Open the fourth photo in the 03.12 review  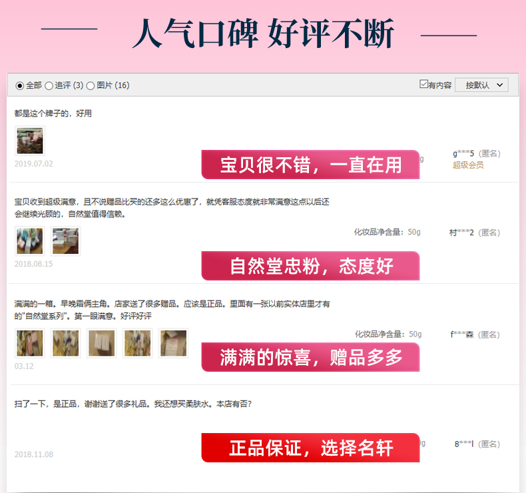(x=138, y=343)
